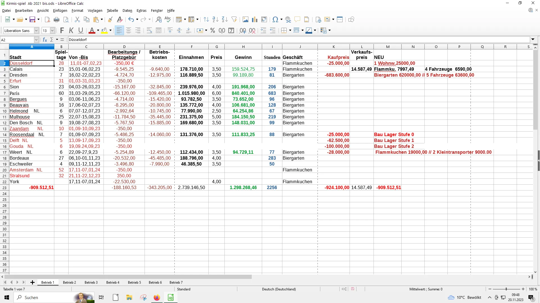
Task: Expand the font size dropdown
Action: pyautogui.click(x=52, y=31)
